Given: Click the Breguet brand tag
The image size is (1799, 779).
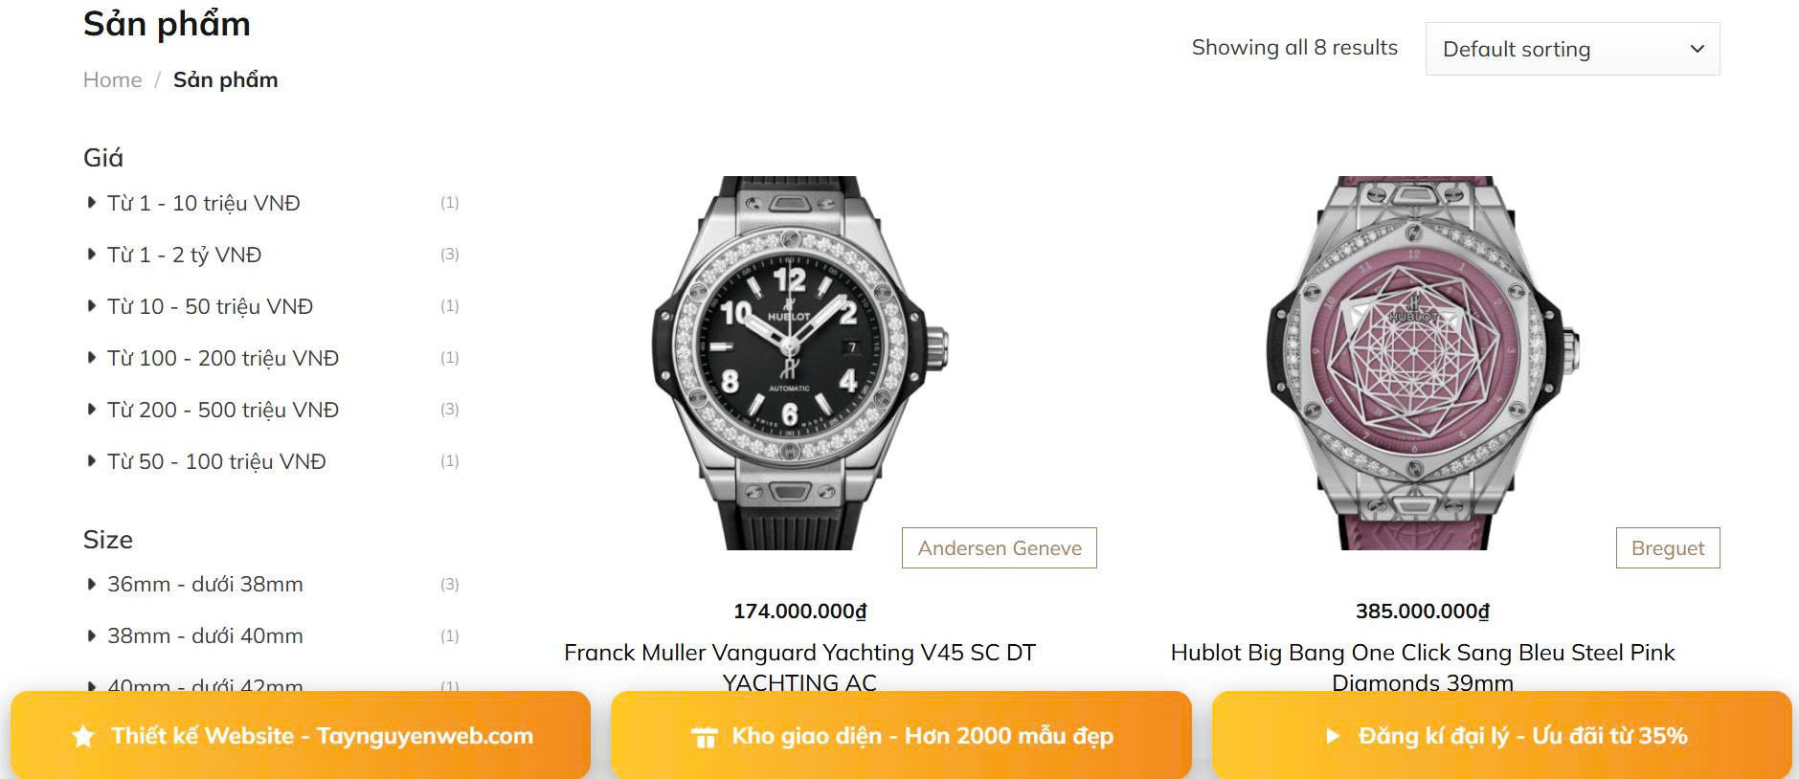Looking at the screenshot, I should click(1667, 548).
